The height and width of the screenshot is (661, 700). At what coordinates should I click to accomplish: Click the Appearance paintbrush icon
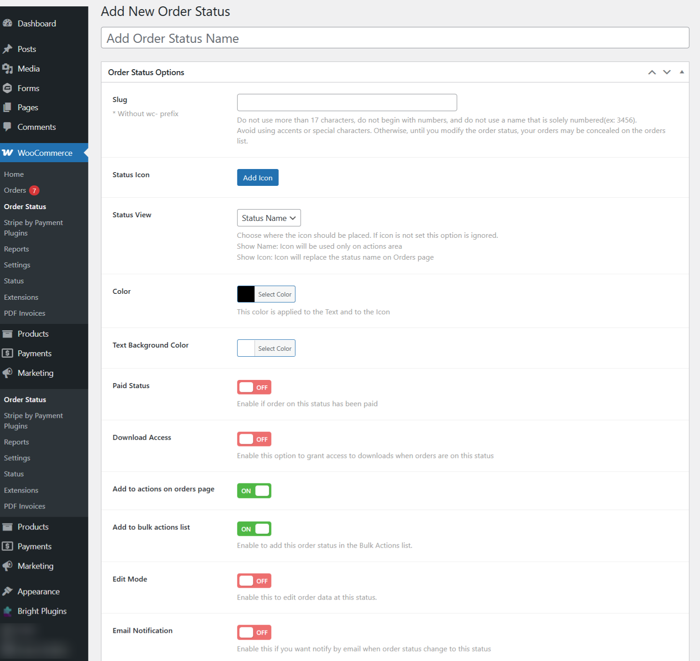(7, 591)
